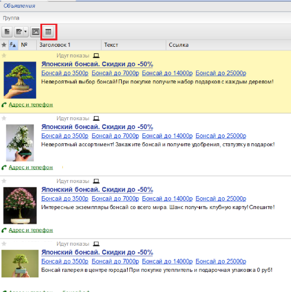
Task: Click the new ad document icon
Action: click(7, 31)
